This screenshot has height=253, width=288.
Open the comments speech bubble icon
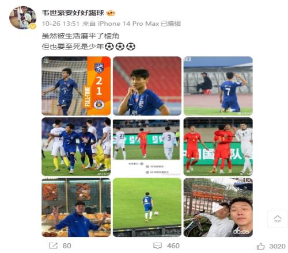tap(157, 246)
